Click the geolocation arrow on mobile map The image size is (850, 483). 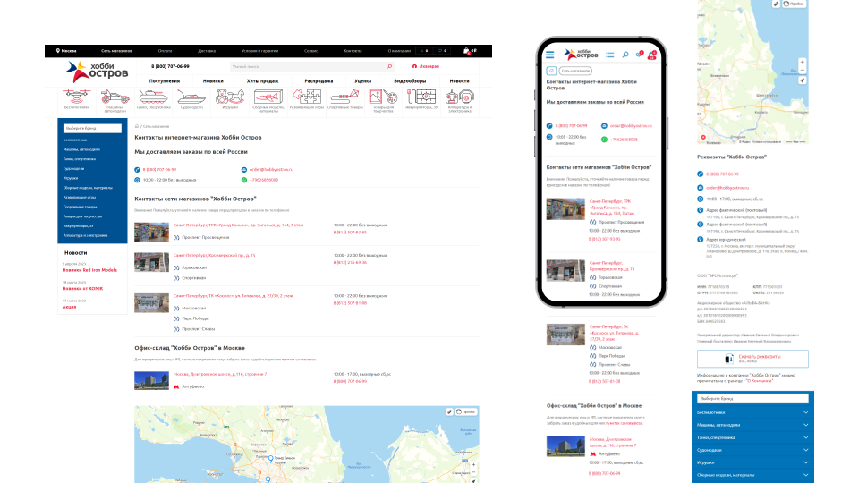pos(803,80)
